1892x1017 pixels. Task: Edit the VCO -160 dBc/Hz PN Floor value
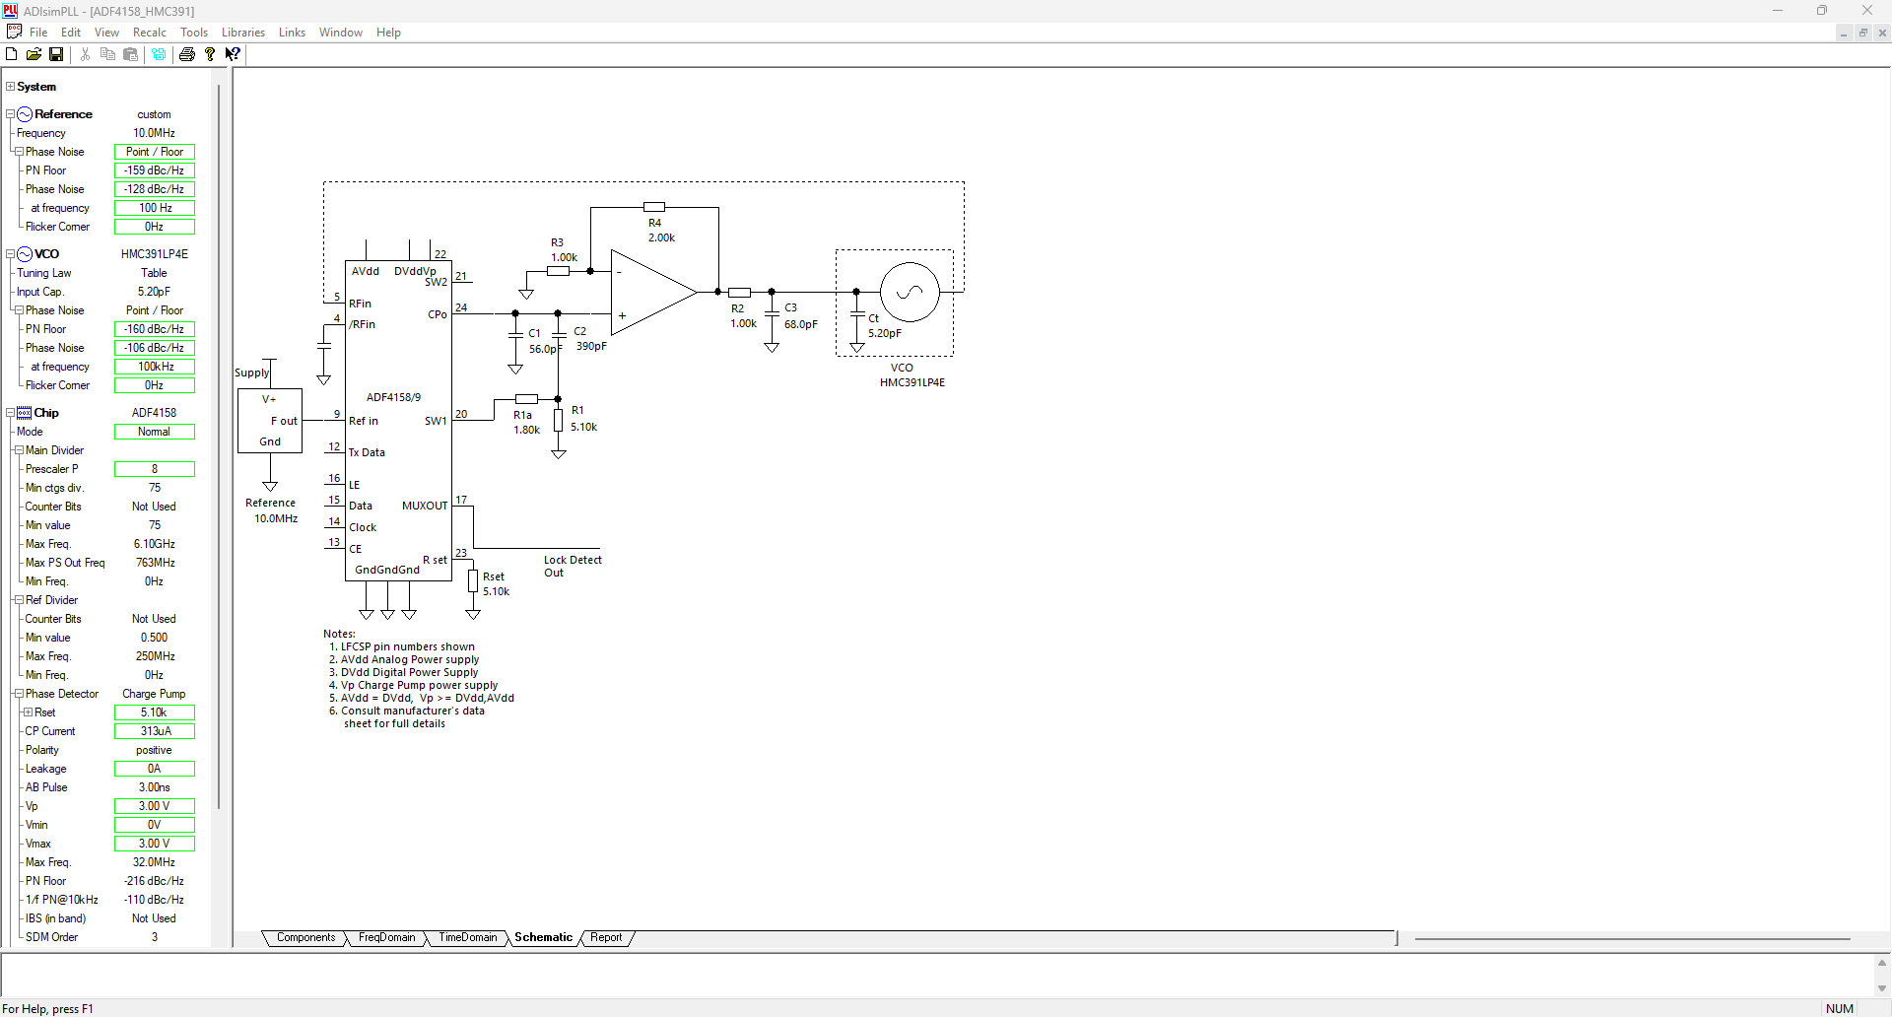point(155,329)
